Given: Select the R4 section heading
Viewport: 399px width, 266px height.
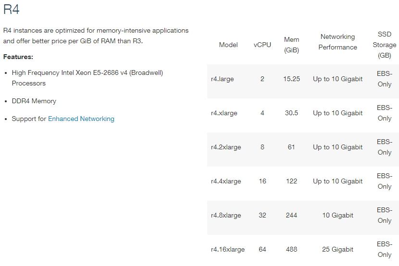Looking at the screenshot, I should coord(11,10).
